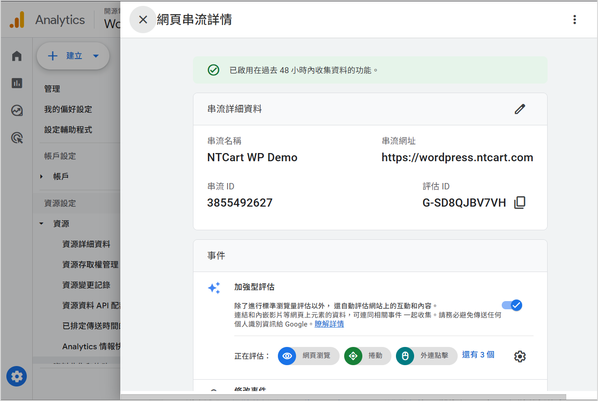Open 管理 in admin menu

(x=52, y=89)
